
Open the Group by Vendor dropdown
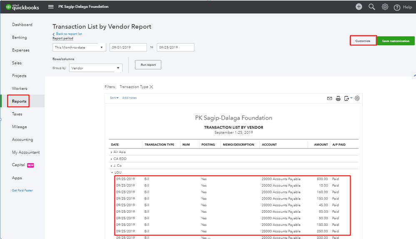pos(95,68)
